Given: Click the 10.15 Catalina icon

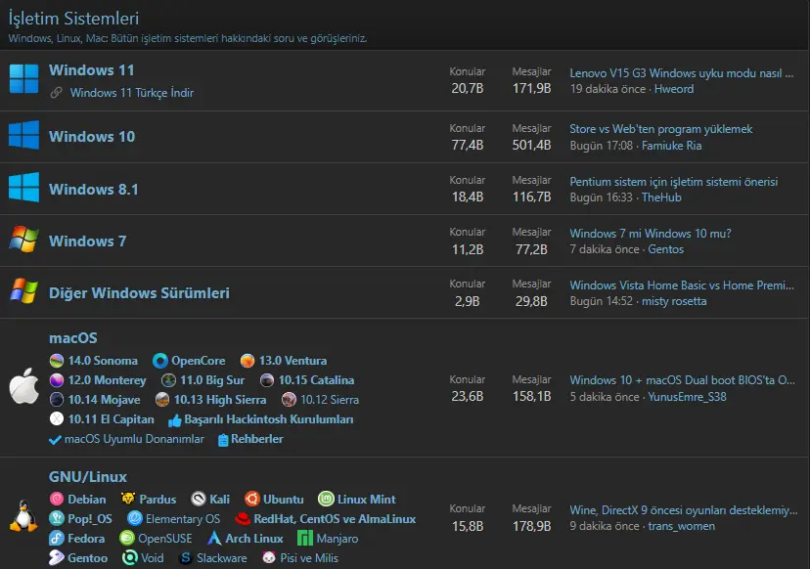Looking at the screenshot, I should coord(266,380).
